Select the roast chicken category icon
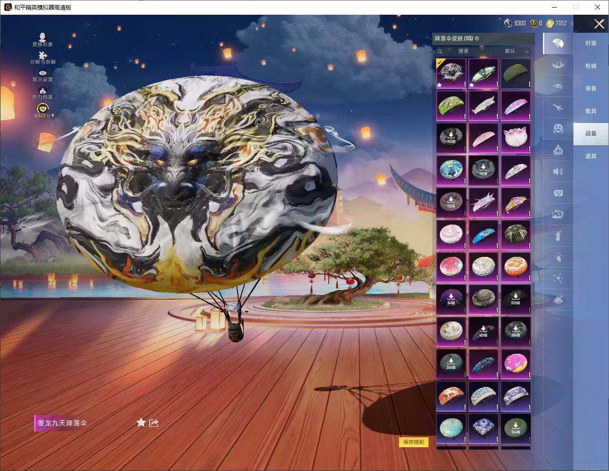Image resolution: width=609 pixels, height=471 pixels. click(558, 299)
